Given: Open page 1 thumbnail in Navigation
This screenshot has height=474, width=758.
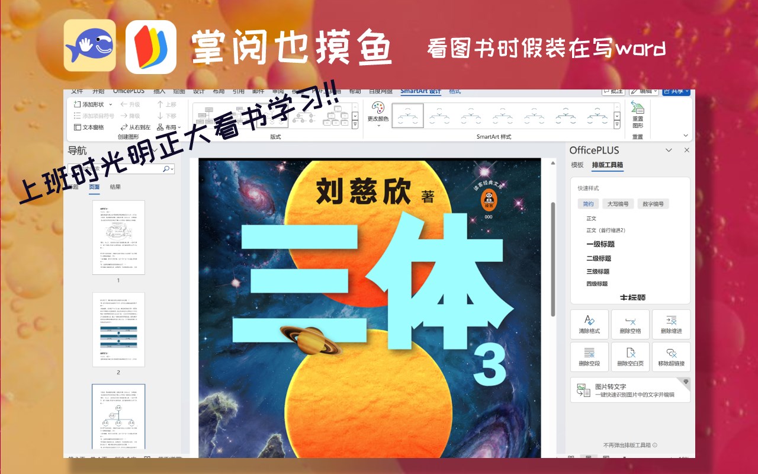Looking at the screenshot, I should coord(118,238).
